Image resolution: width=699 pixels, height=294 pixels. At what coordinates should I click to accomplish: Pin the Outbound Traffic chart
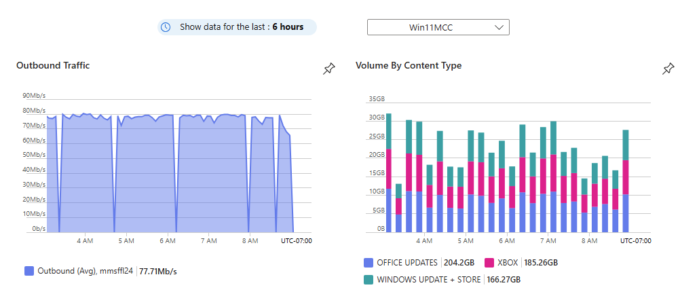329,69
